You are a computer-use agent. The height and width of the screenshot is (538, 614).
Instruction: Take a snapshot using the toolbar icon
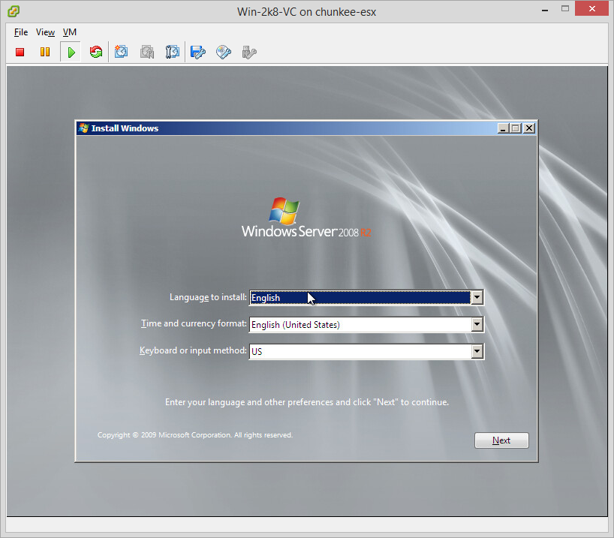click(x=122, y=52)
